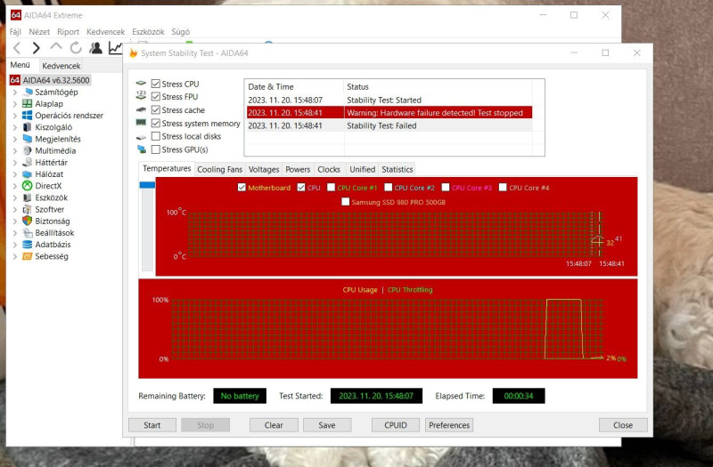This screenshot has width=713, height=467.
Task: Click the Multimédia speaker icon
Action: point(28,150)
